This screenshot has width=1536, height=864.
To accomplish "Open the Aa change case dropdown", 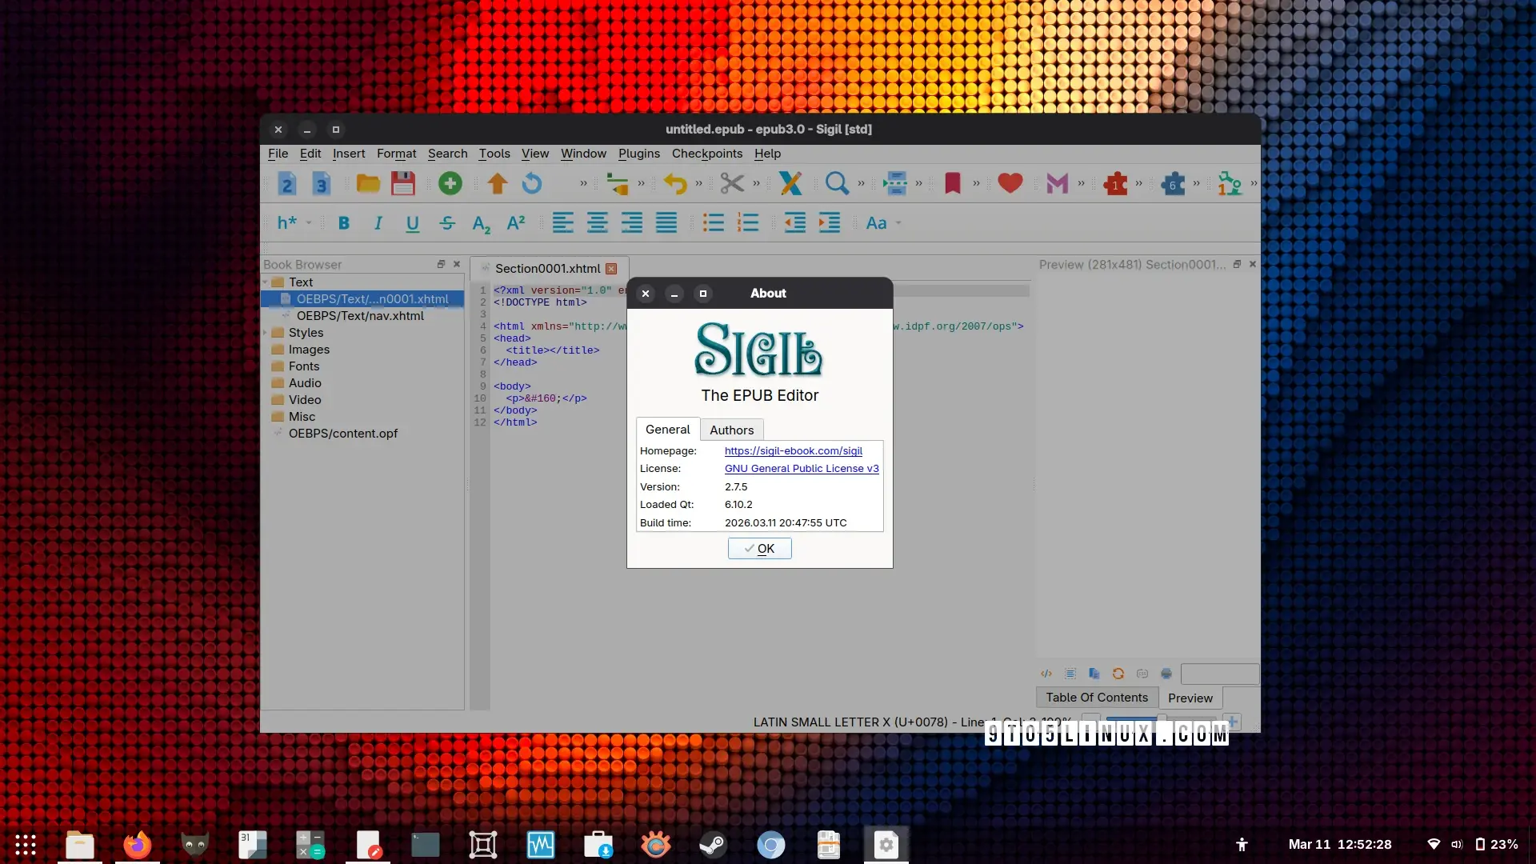I will (x=882, y=223).
